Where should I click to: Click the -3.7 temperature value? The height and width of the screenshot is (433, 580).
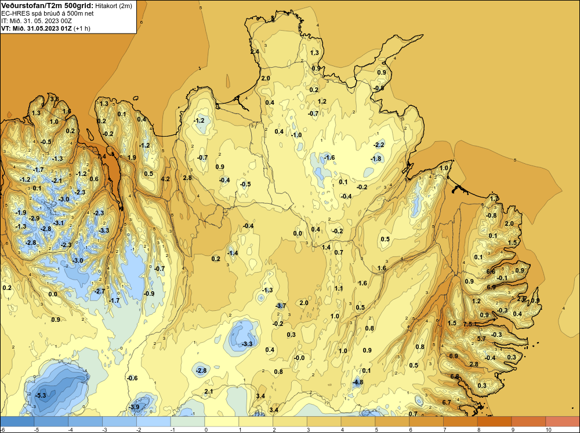click(x=281, y=306)
